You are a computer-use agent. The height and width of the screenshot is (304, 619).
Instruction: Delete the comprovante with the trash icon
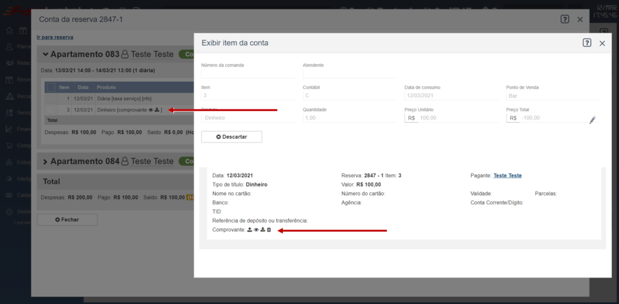pyautogui.click(x=269, y=230)
